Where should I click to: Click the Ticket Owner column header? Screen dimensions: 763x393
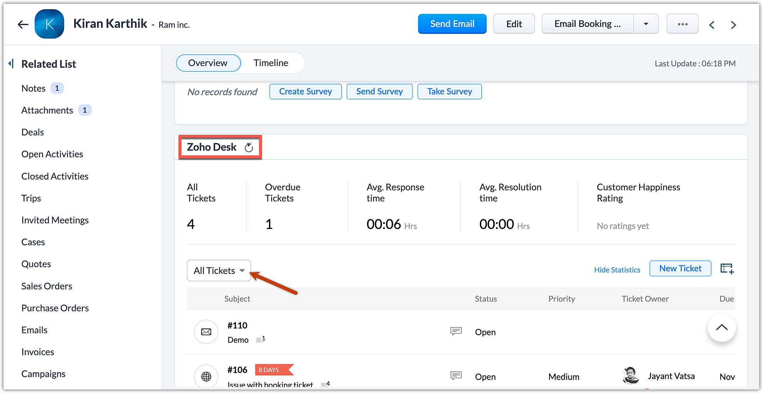pyautogui.click(x=645, y=299)
